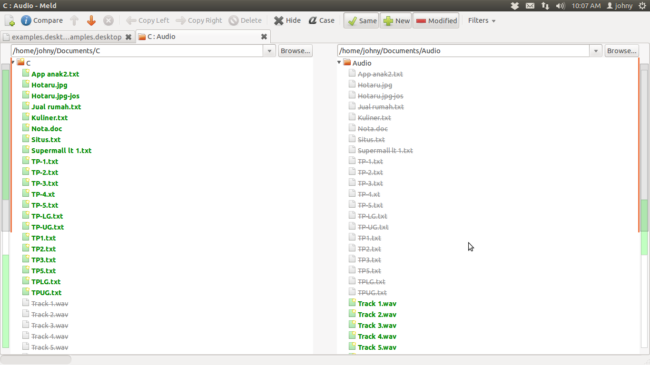Toggle the New files filter

tap(396, 20)
